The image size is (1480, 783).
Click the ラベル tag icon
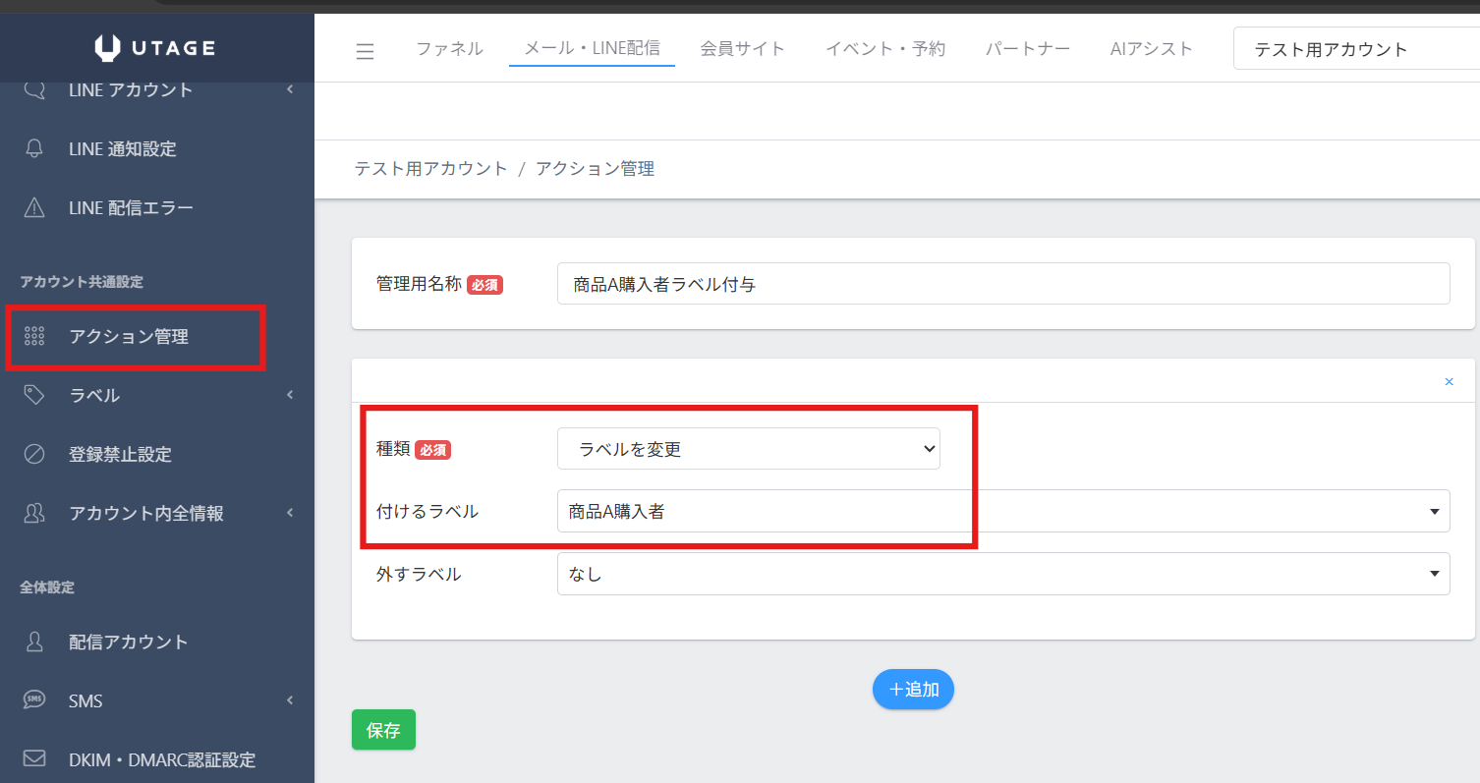click(x=34, y=395)
